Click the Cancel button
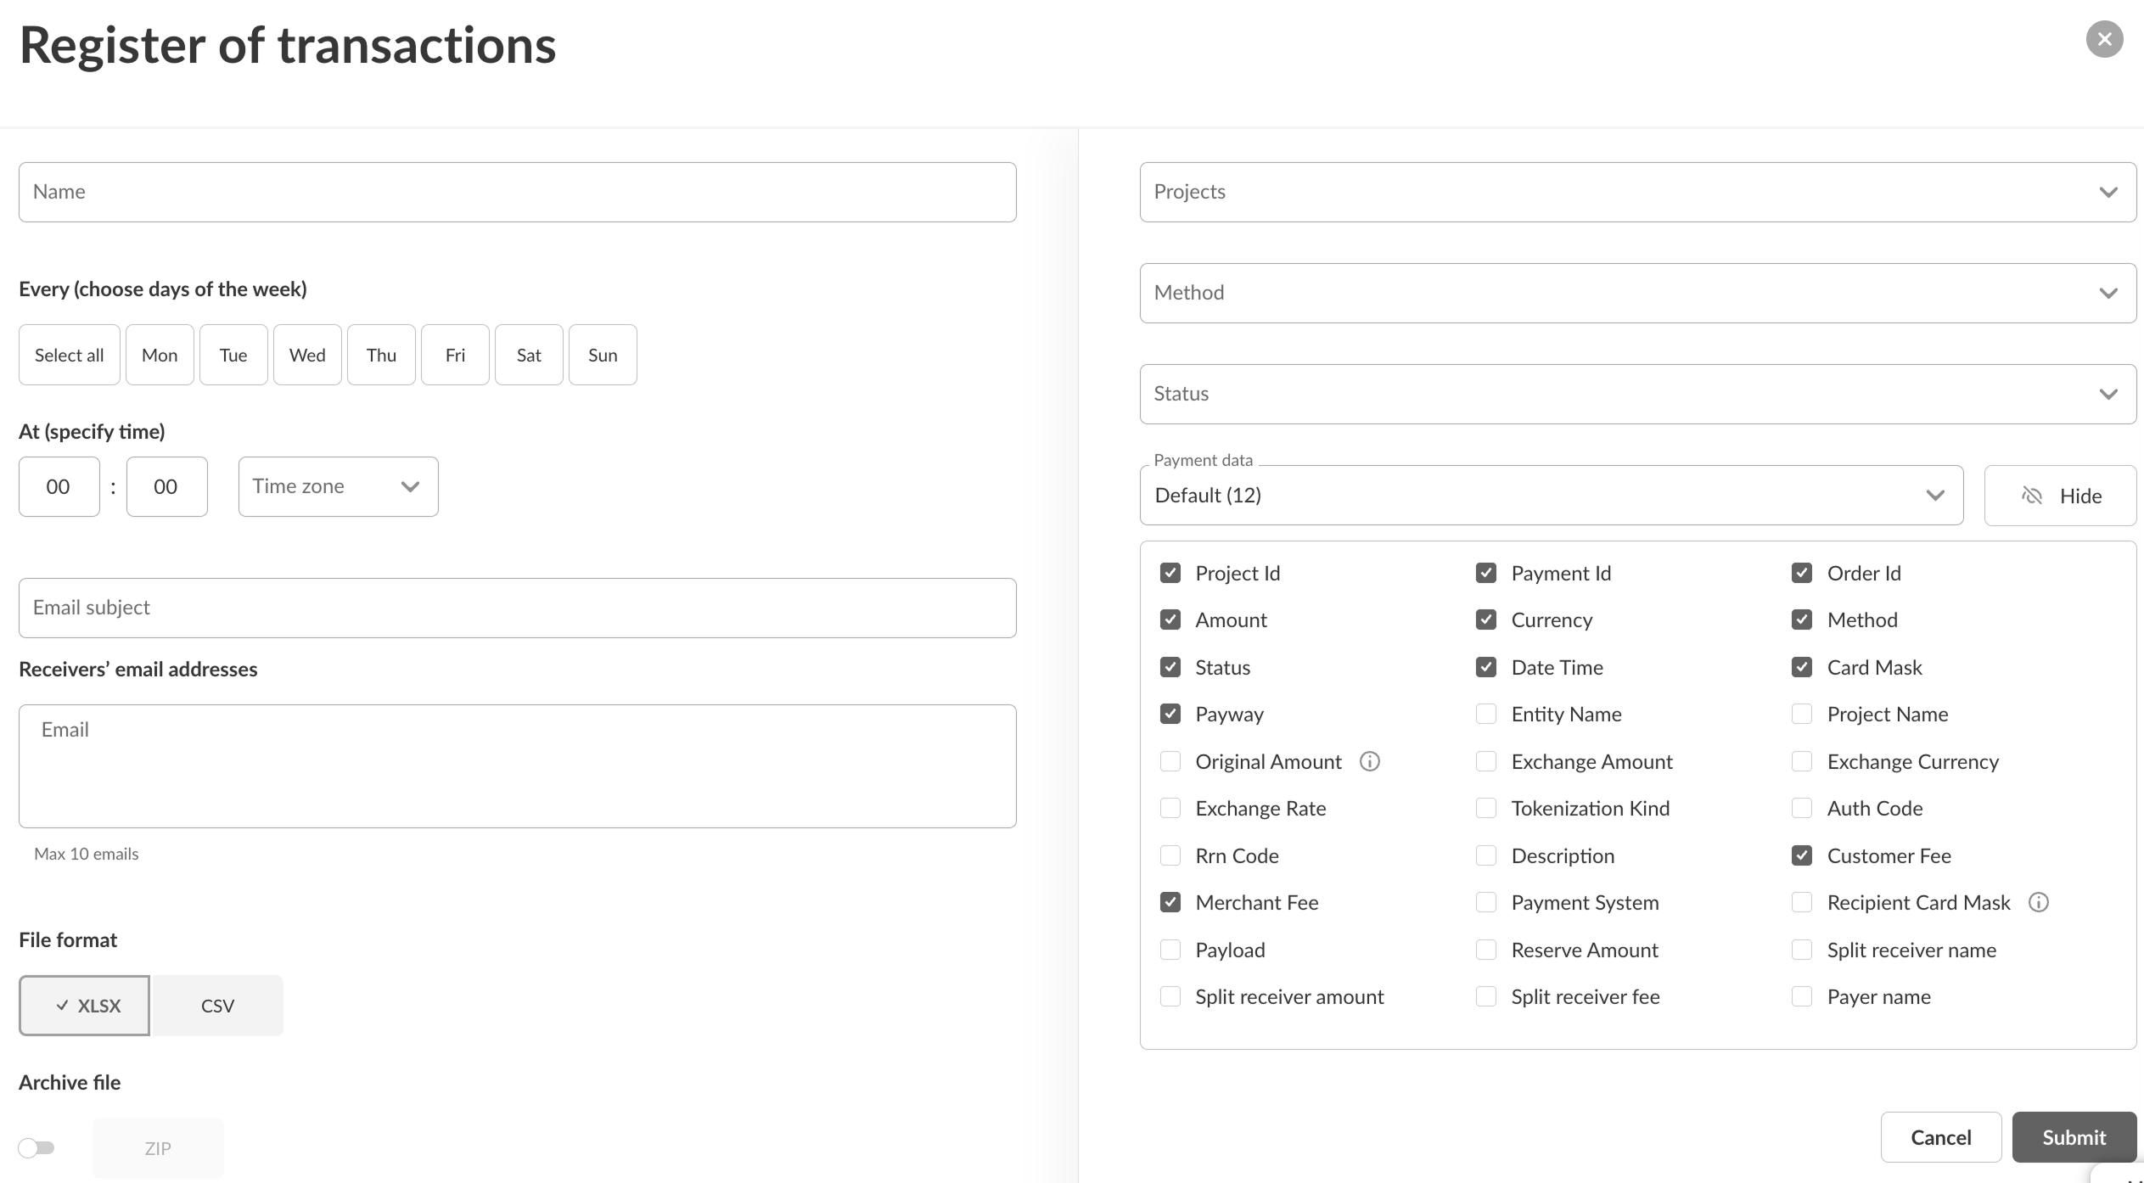Viewport: 2144px width, 1183px height. click(1940, 1137)
